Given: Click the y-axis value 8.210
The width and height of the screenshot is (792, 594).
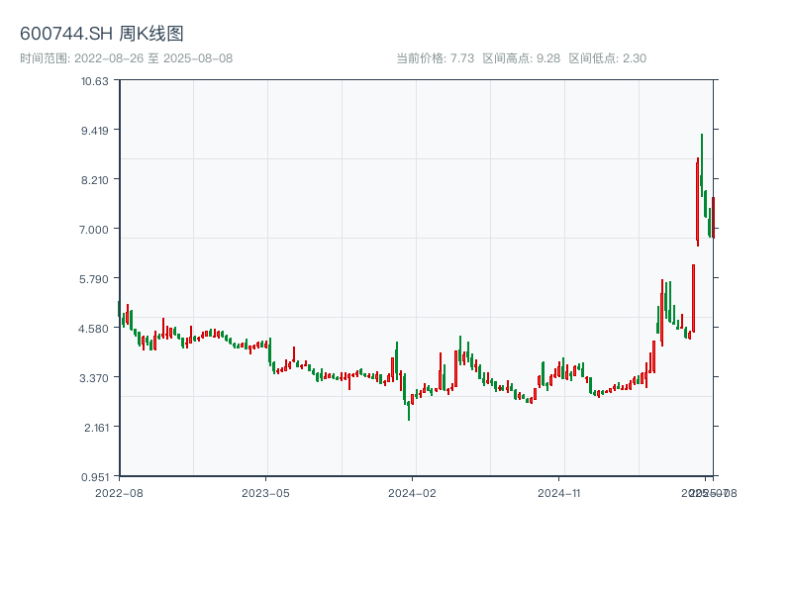Looking at the screenshot, I should click(95, 180).
